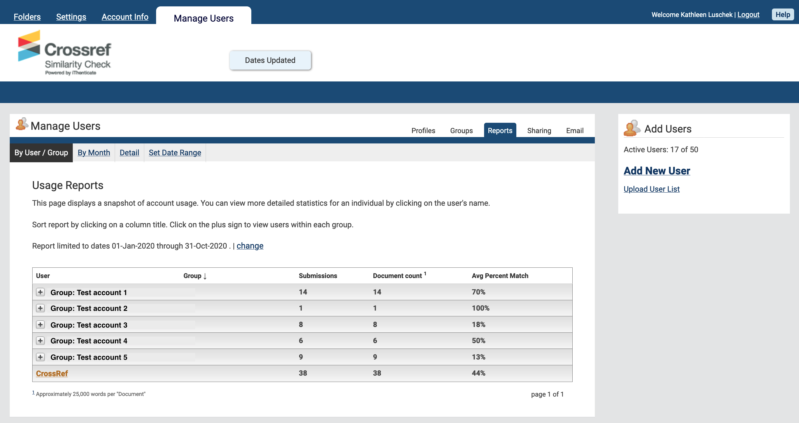Open the Folders page
The image size is (799, 423).
click(27, 17)
